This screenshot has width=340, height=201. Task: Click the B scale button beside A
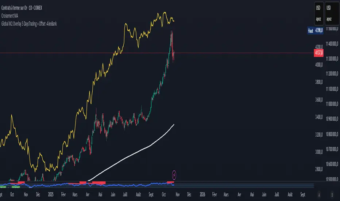click(x=332, y=195)
